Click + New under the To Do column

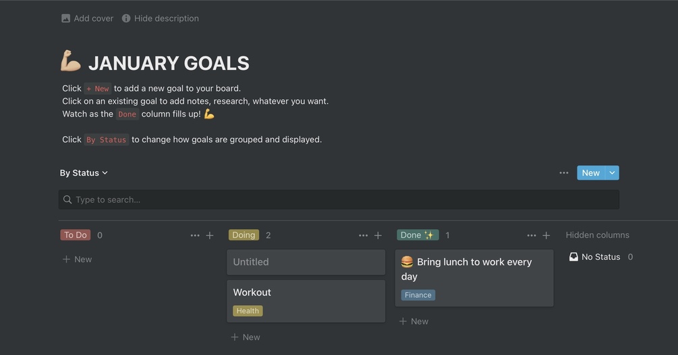77,259
